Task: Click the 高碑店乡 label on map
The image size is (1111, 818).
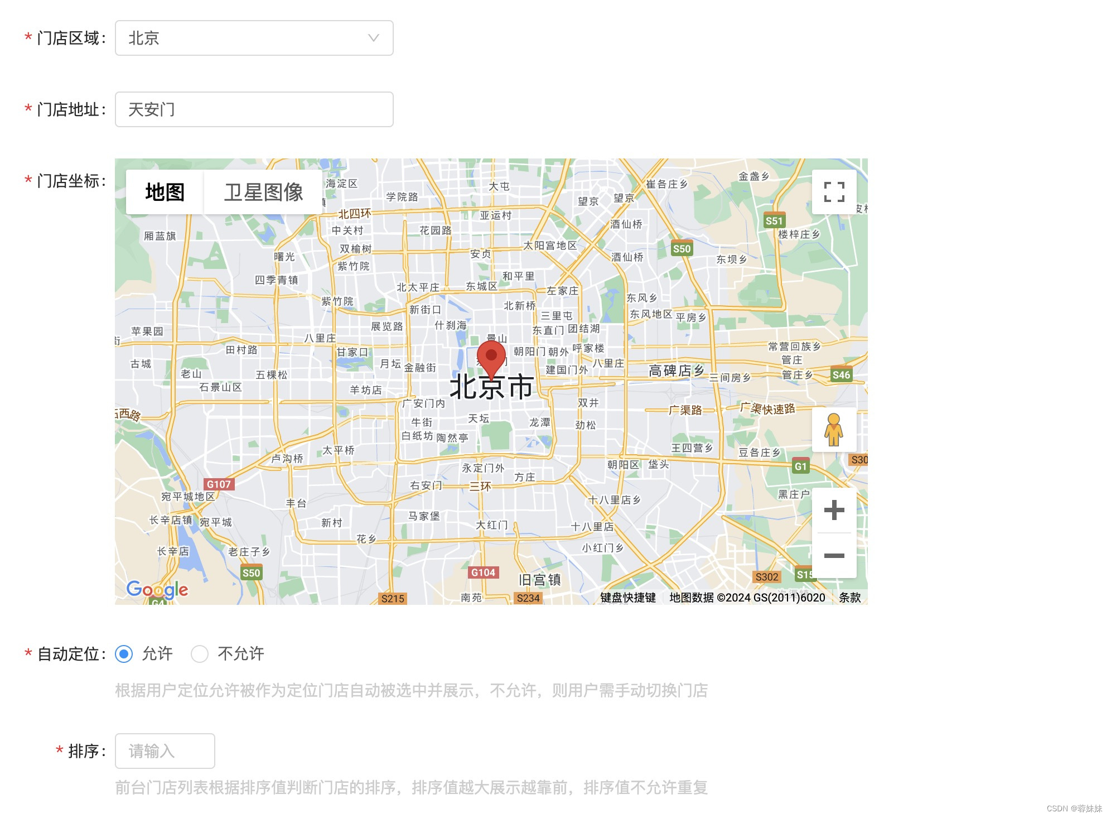Action: click(x=676, y=370)
